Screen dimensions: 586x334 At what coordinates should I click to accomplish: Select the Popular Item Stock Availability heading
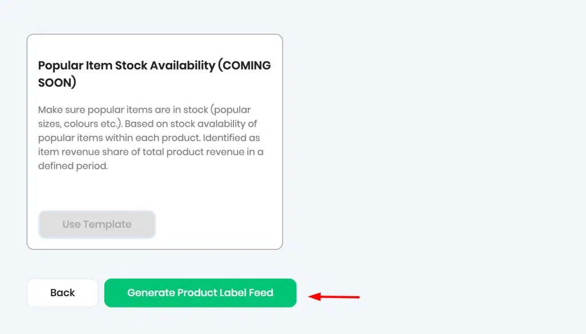155,74
